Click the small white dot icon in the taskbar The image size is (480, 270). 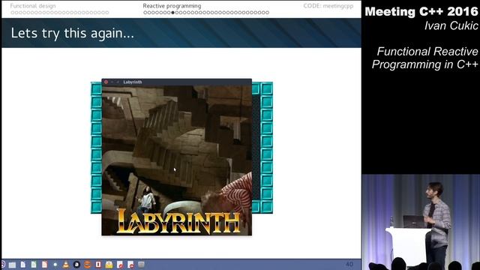click(x=55, y=265)
